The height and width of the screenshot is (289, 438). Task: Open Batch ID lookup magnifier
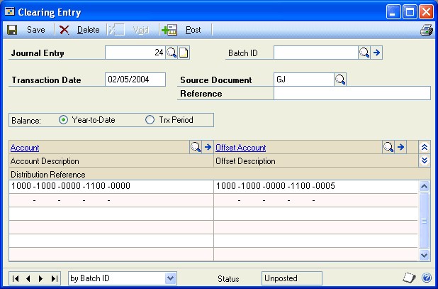pyautogui.click(x=364, y=53)
